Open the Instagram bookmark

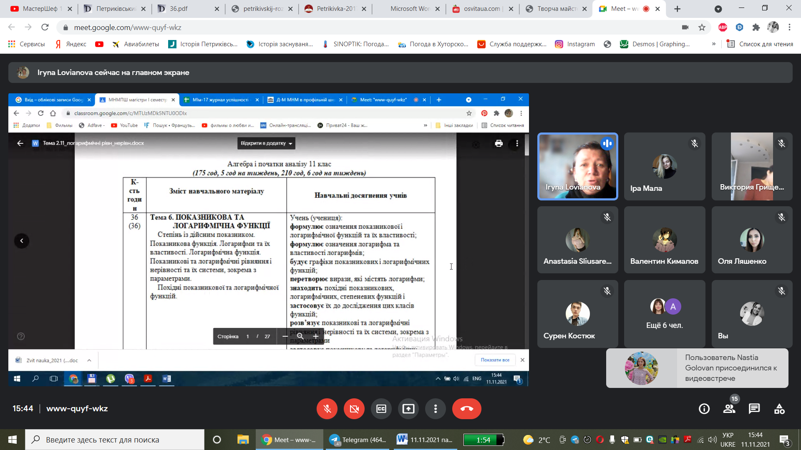(x=575, y=44)
